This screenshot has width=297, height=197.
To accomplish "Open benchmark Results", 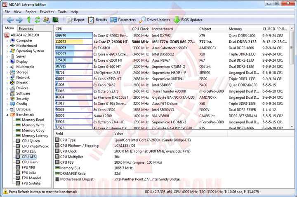I will [x=97, y=20].
